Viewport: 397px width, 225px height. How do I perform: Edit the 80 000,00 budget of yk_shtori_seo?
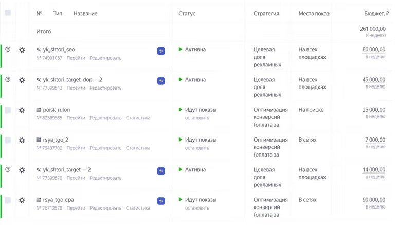click(x=373, y=49)
